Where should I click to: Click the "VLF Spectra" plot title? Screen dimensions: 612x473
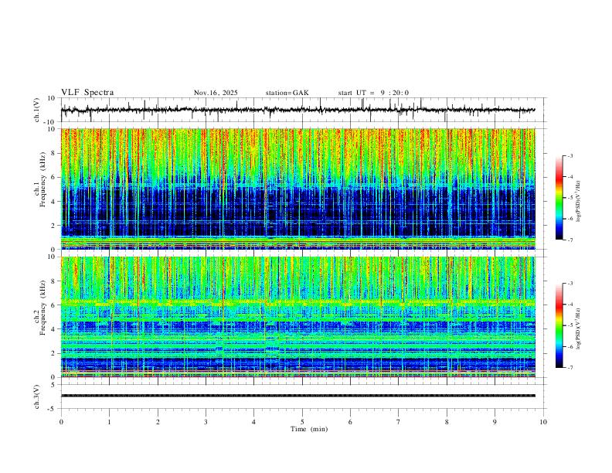tap(87, 93)
